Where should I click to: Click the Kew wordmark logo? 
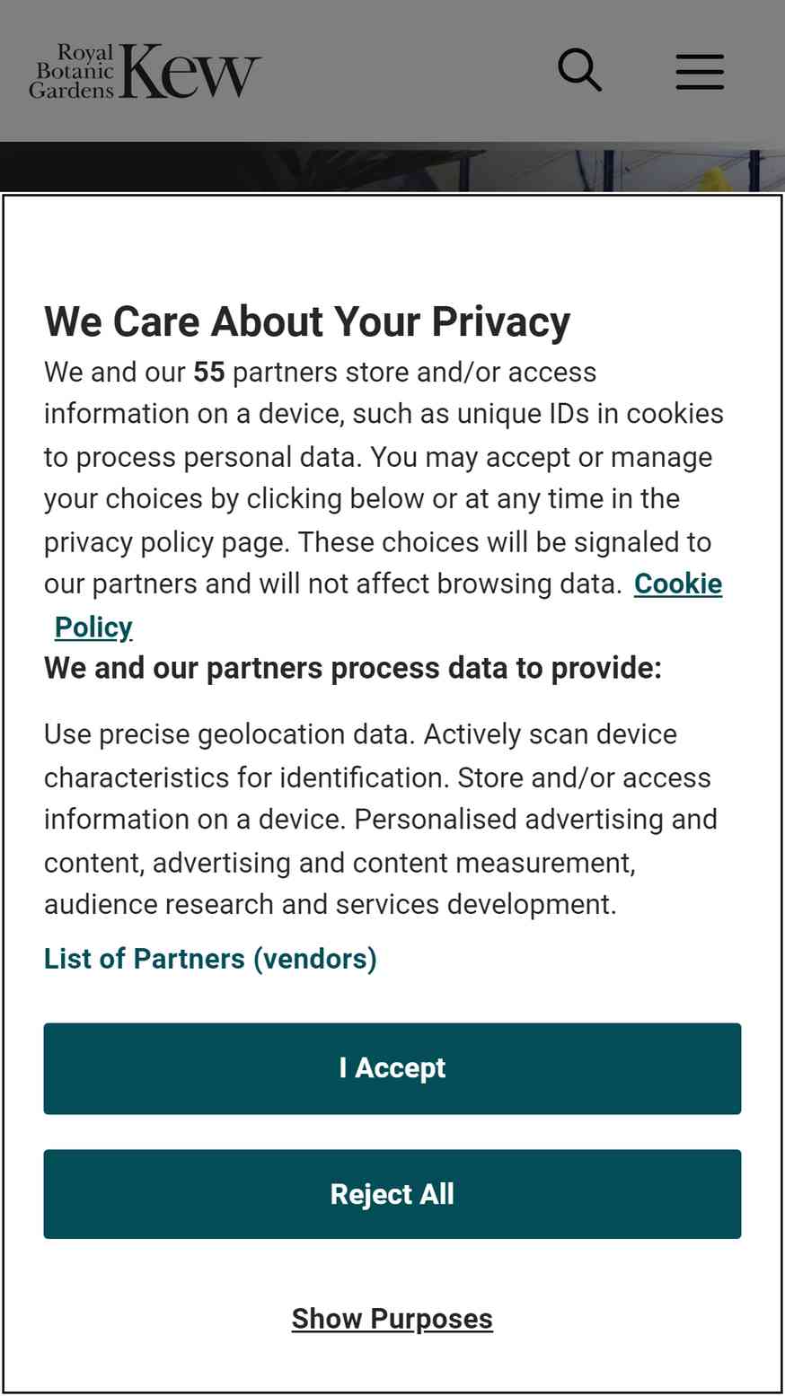190,71
